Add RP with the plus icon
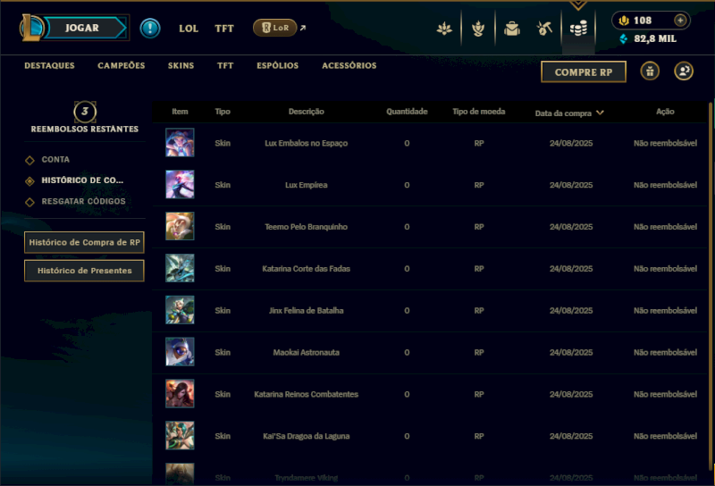 [680, 20]
